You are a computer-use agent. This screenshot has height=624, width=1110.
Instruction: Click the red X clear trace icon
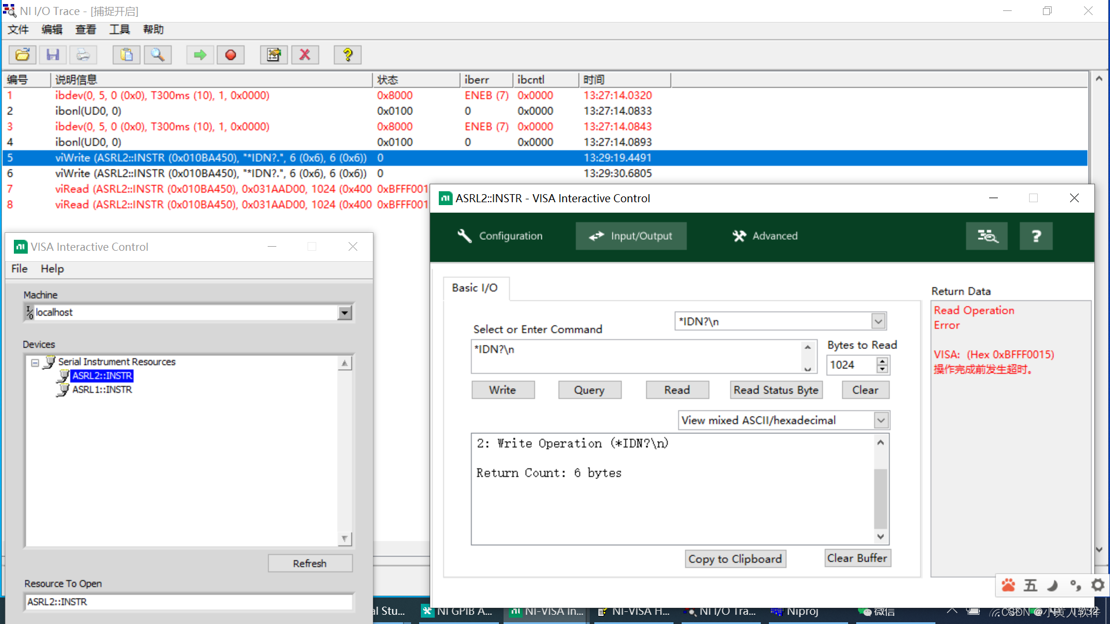305,55
